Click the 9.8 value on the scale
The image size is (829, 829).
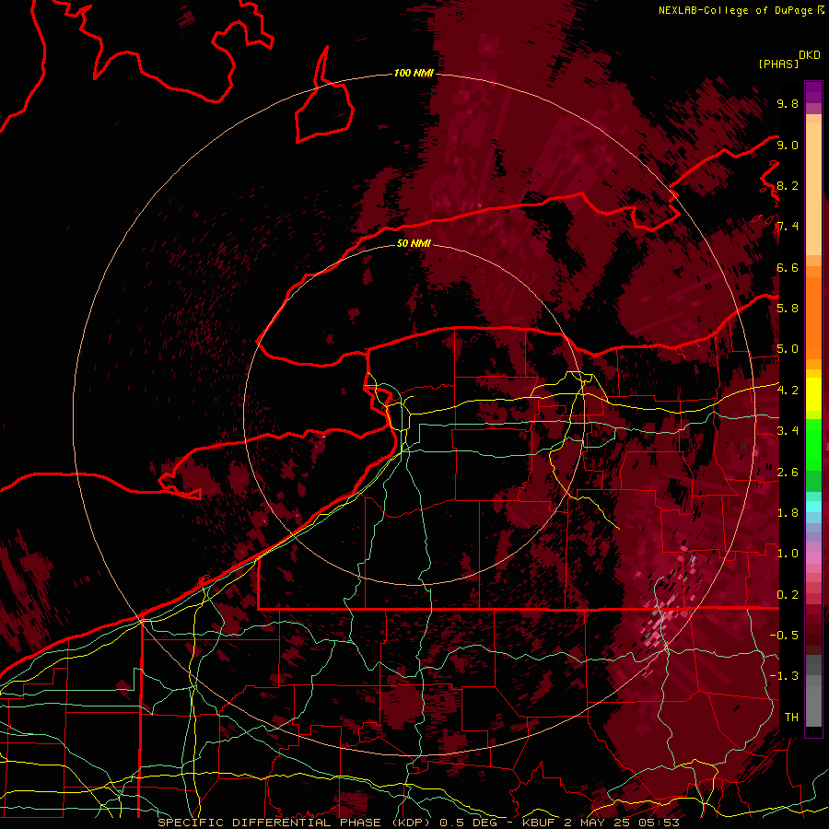(788, 103)
